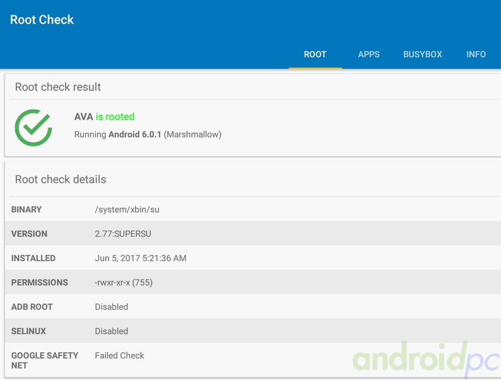Click the '/system/xbin/su' path value
501x380 pixels.
pyautogui.click(x=127, y=209)
